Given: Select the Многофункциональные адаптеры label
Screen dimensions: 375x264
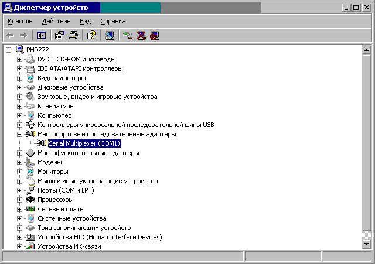Looking at the screenshot, I should [x=88, y=153].
